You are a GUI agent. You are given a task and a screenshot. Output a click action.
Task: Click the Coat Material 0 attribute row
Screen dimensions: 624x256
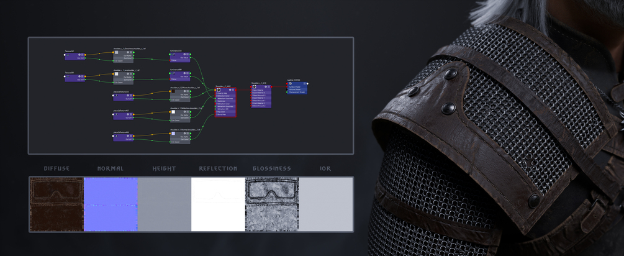(x=261, y=93)
